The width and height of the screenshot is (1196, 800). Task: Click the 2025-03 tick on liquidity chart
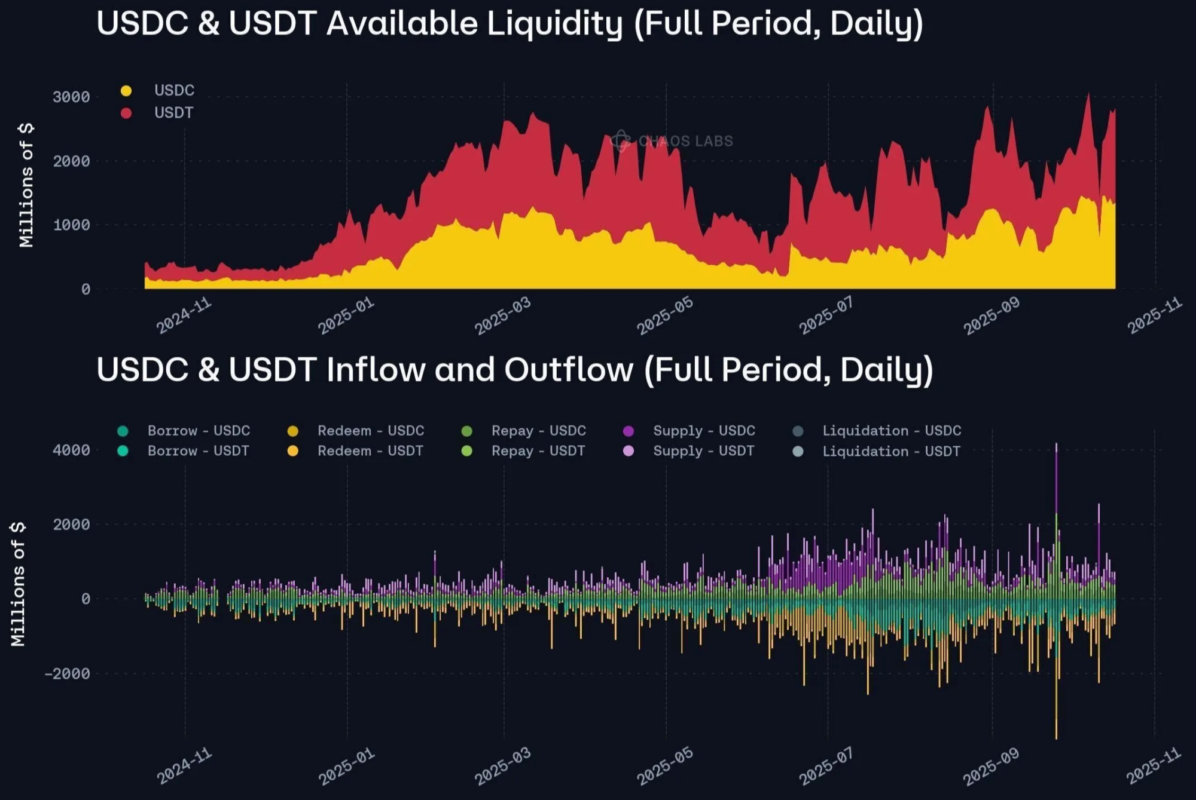pyautogui.click(x=503, y=315)
